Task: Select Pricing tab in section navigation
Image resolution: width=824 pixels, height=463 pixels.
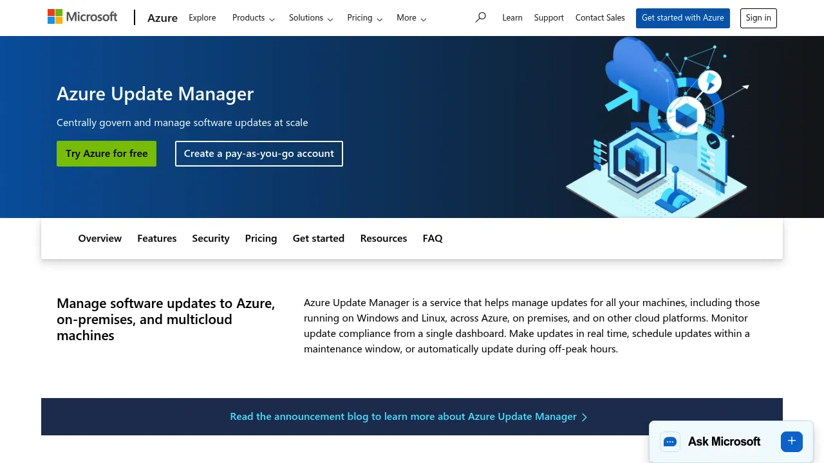Action: pos(261,239)
